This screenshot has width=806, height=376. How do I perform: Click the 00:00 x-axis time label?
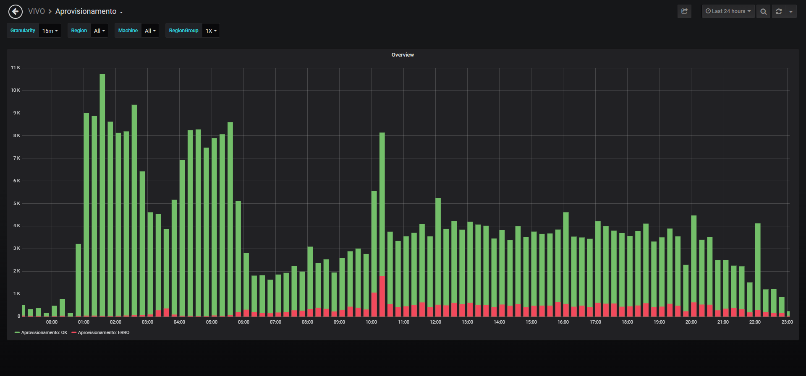(x=52, y=322)
